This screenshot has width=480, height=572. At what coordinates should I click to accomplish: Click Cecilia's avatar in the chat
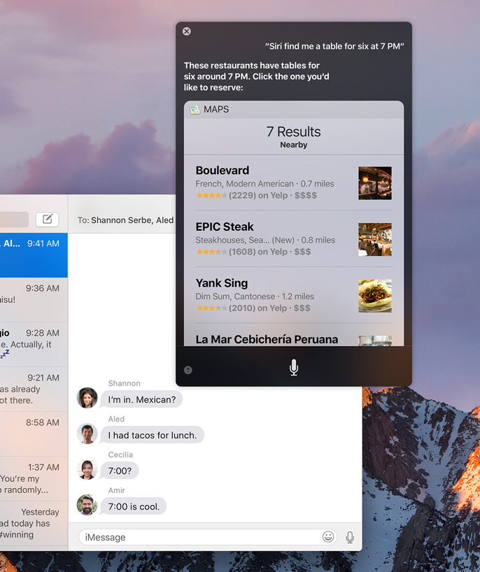click(87, 469)
